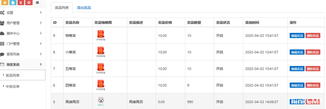The height and width of the screenshot is (109, 326).
Task: Click the red trash icon button
Action: click(21, 2)
